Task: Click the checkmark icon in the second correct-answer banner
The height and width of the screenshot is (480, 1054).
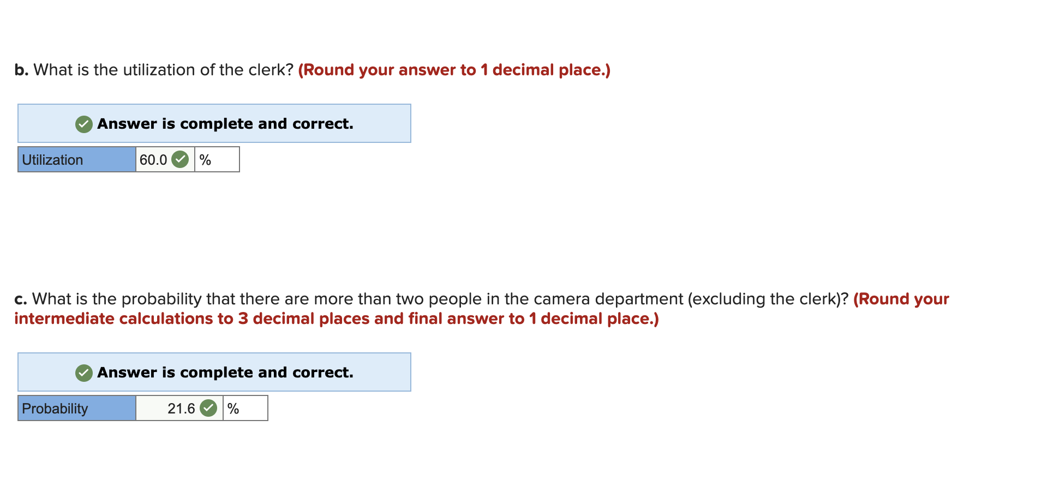Action: pyautogui.click(x=83, y=373)
